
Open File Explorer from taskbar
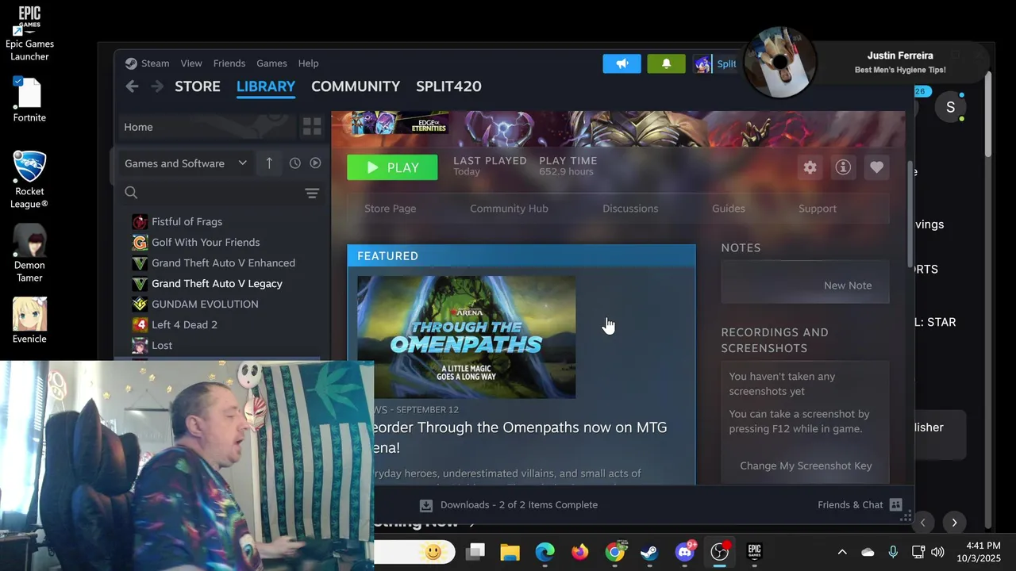(x=510, y=551)
